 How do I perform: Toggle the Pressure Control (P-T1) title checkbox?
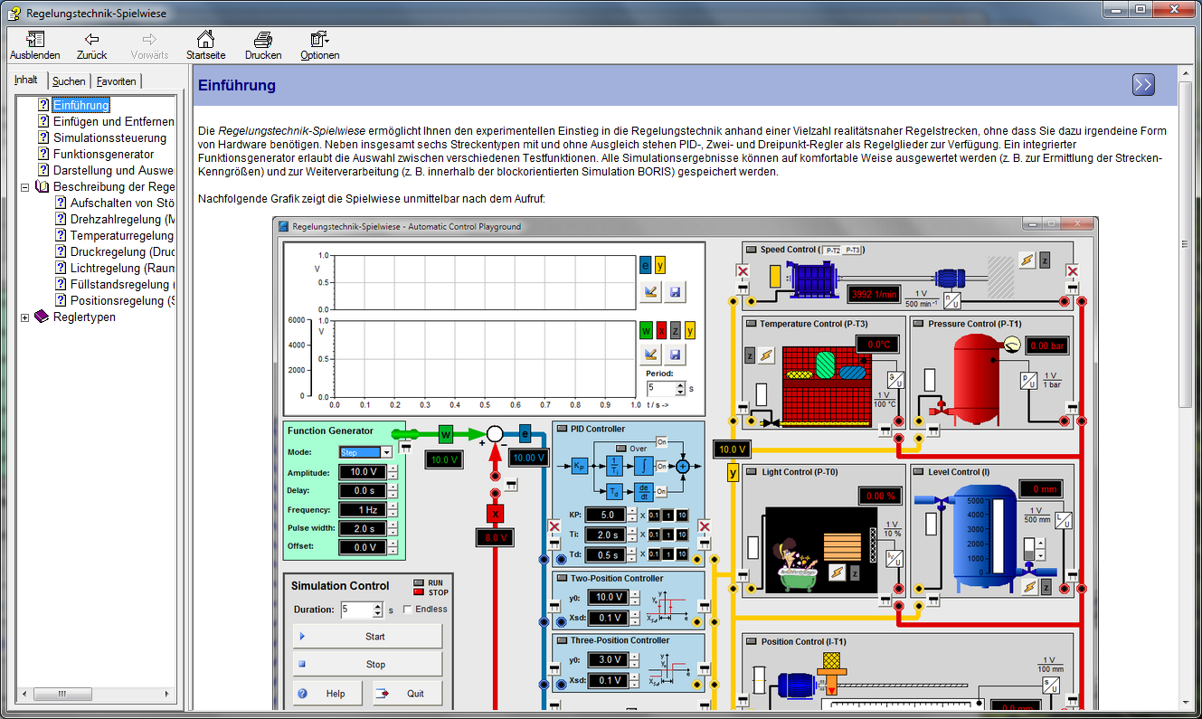point(919,323)
